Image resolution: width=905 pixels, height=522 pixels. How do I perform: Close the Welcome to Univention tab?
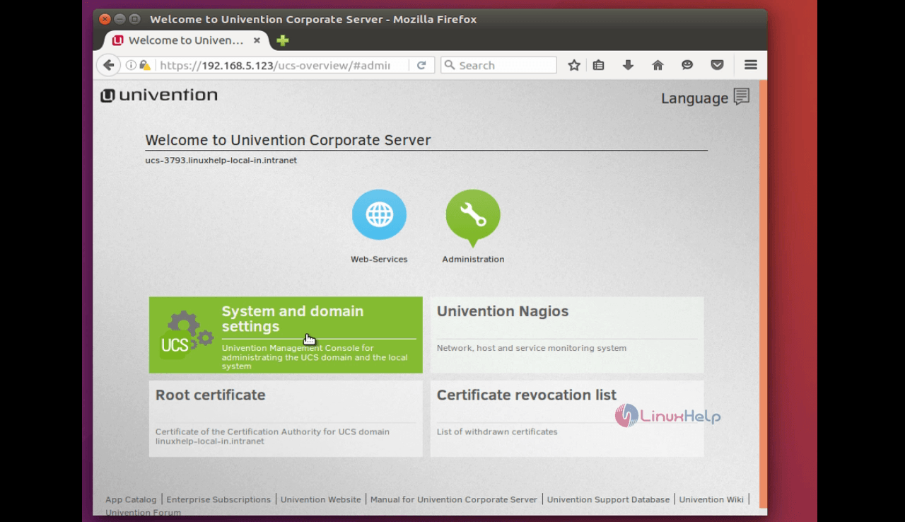(x=257, y=40)
